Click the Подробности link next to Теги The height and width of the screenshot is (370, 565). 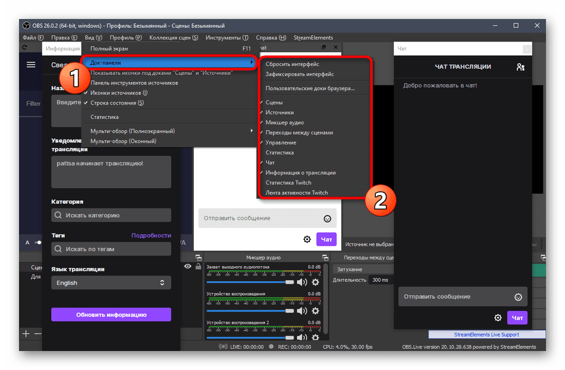coord(151,235)
